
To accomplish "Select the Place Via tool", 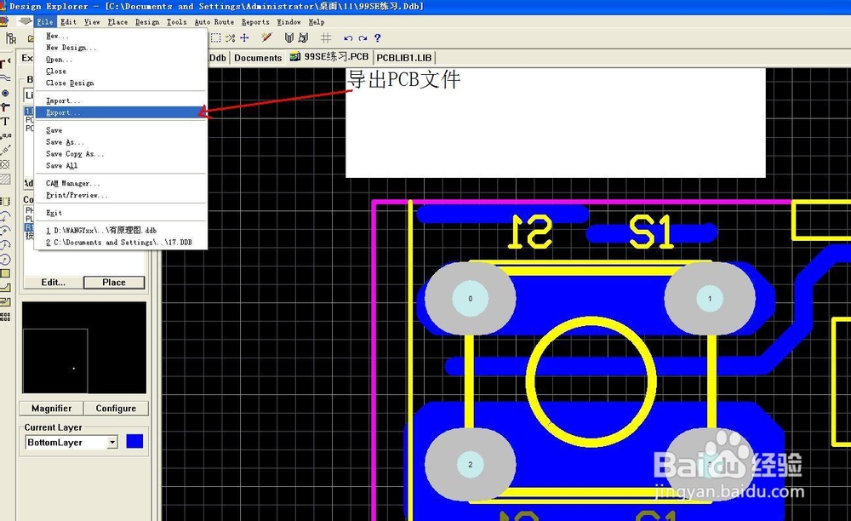I will click(x=5, y=107).
